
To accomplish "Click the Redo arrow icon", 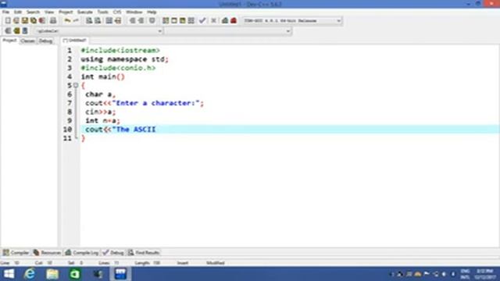I will 76,21.
